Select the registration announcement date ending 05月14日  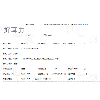(x=59, y=74)
